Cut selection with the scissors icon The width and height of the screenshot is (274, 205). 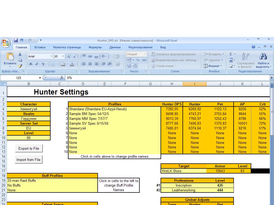(20, 54)
